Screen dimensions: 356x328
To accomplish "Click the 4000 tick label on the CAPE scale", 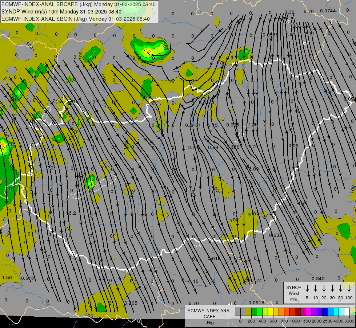I will tap(339, 321).
